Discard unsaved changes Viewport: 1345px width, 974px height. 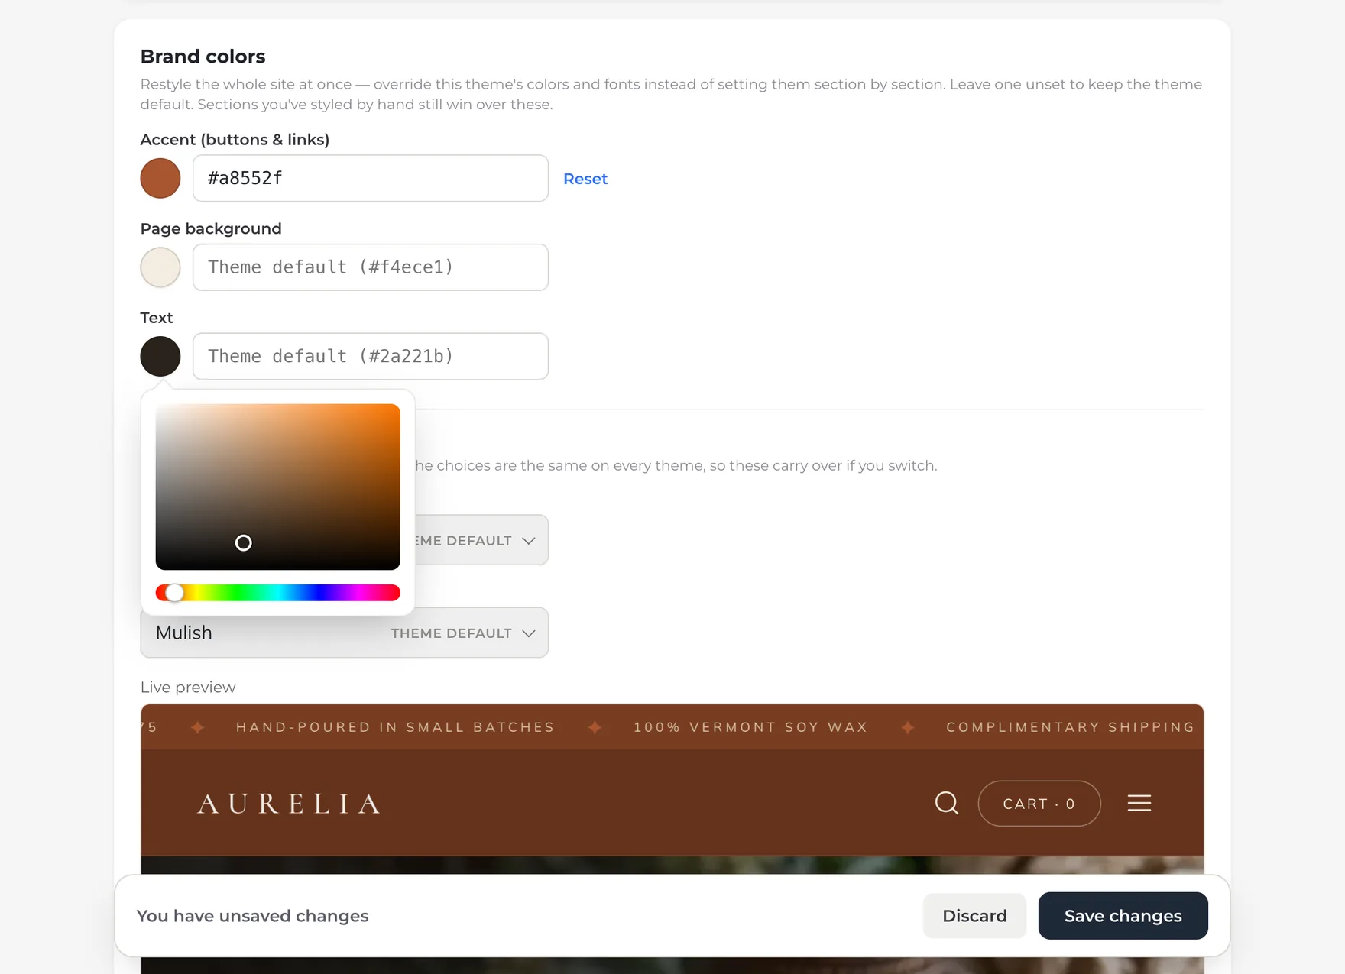click(974, 916)
